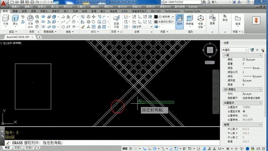Click the Help question mark icon
The height and width of the screenshot is (151, 268).
(248, 2)
